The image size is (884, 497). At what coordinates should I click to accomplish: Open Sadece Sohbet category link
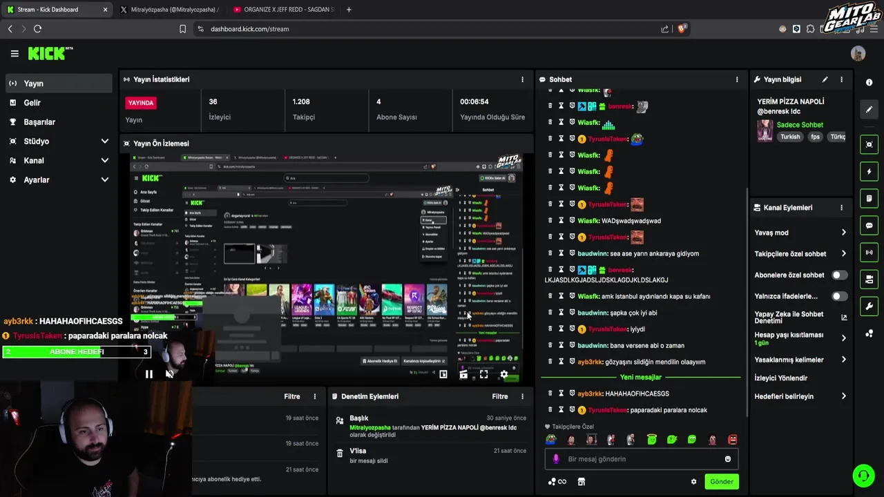pyautogui.click(x=800, y=125)
